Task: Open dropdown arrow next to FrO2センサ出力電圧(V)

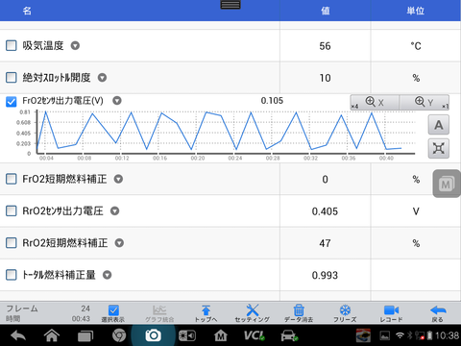Action: coord(117,101)
